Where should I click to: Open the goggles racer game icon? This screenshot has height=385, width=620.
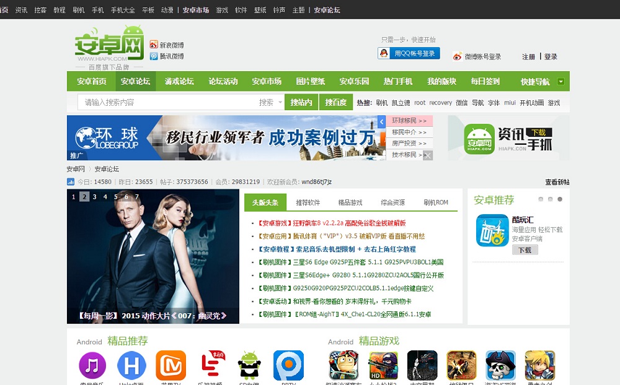point(343,365)
